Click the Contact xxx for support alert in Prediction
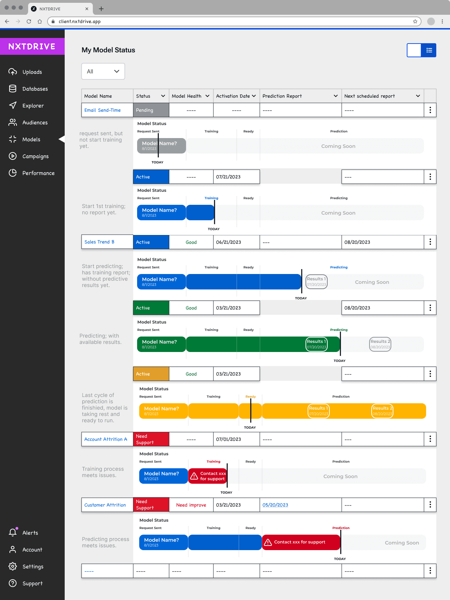Viewport: 450px width, 600px height. 301,542
